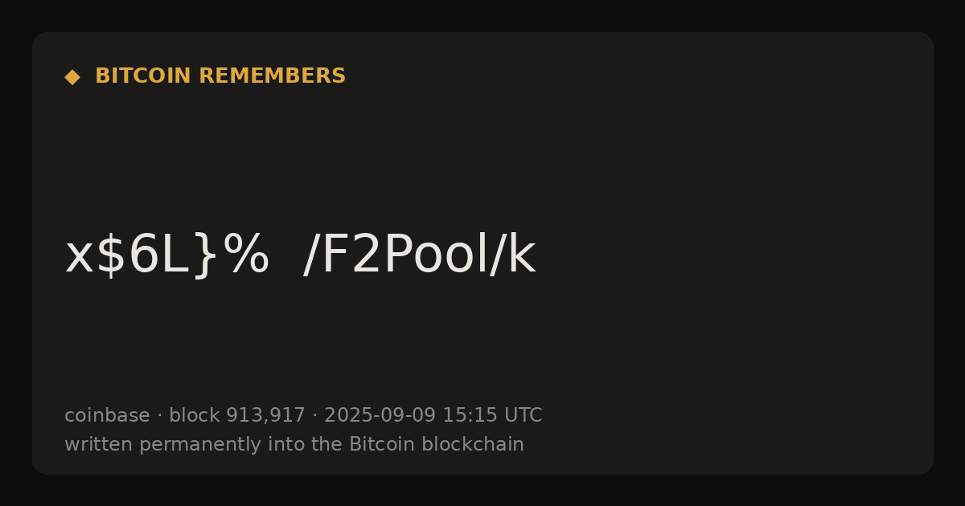Image resolution: width=965 pixels, height=506 pixels.
Task: Select the word BITCOIN in the header
Action: 144,76
